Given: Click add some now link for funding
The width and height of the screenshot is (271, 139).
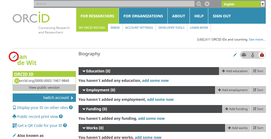Looking at the screenshot, I should 151,118.
